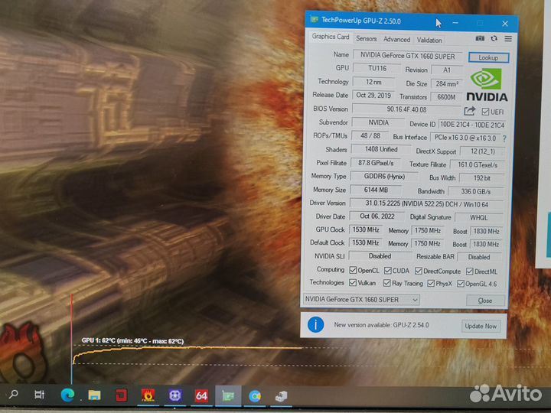Image resolution: width=551 pixels, height=413 pixels.
Task: Minimize the GPU-Z window
Action: 455,23
